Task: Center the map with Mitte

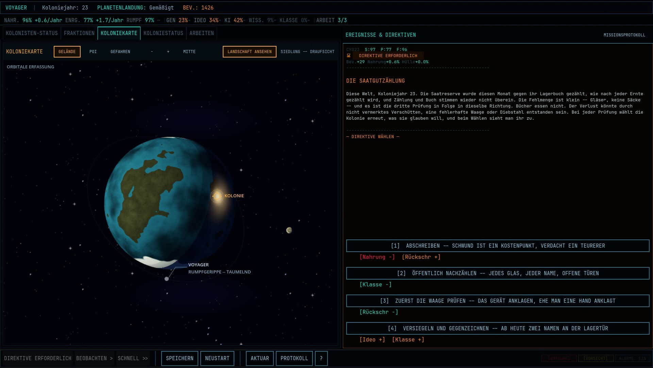Action: pyautogui.click(x=189, y=52)
